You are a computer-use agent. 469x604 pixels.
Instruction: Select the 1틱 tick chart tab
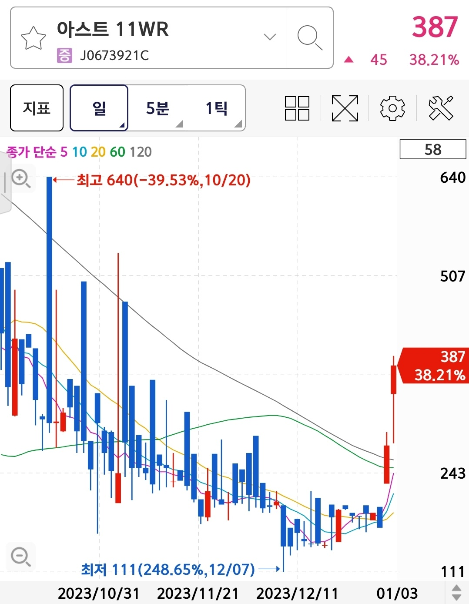tap(216, 108)
